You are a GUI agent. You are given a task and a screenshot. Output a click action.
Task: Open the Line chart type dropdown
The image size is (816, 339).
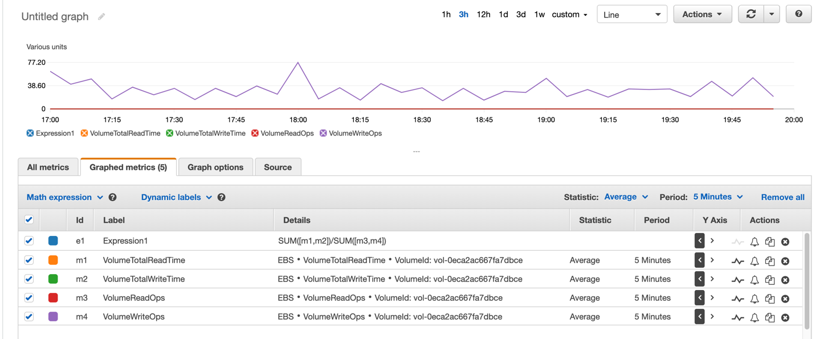click(632, 14)
